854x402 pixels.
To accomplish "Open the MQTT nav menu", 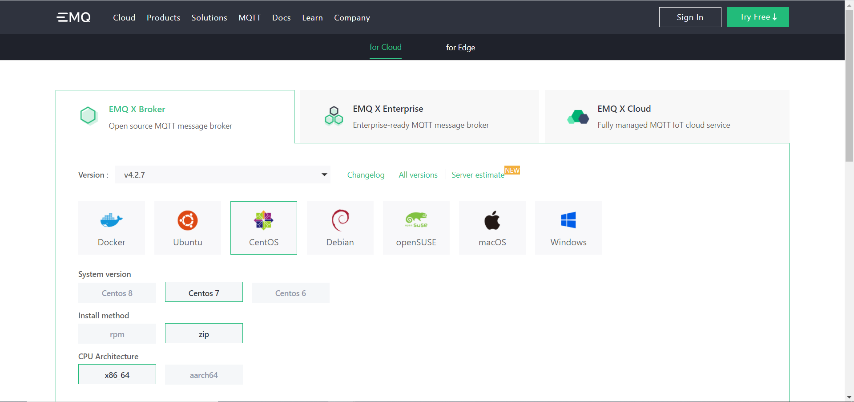I will click(250, 18).
